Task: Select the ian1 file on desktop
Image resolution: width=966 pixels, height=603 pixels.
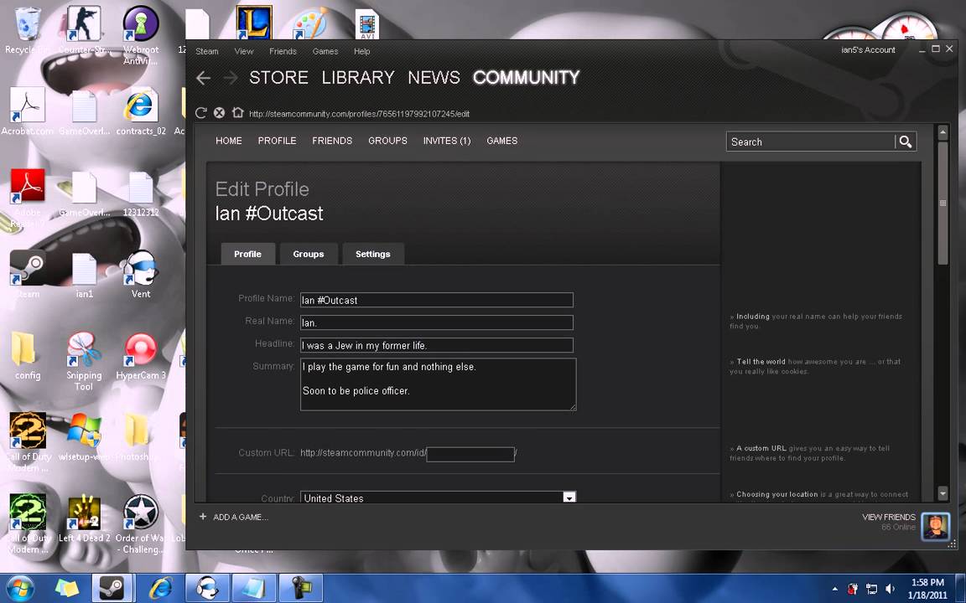Action: 84,274
